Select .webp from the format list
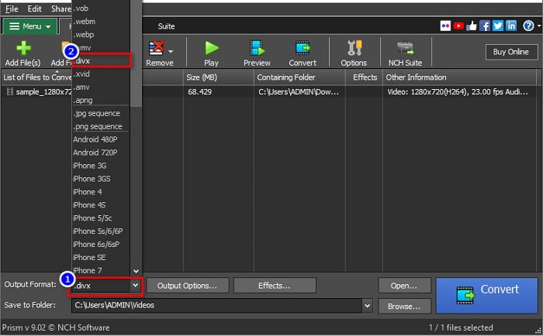This screenshot has width=543, height=336. click(101, 35)
